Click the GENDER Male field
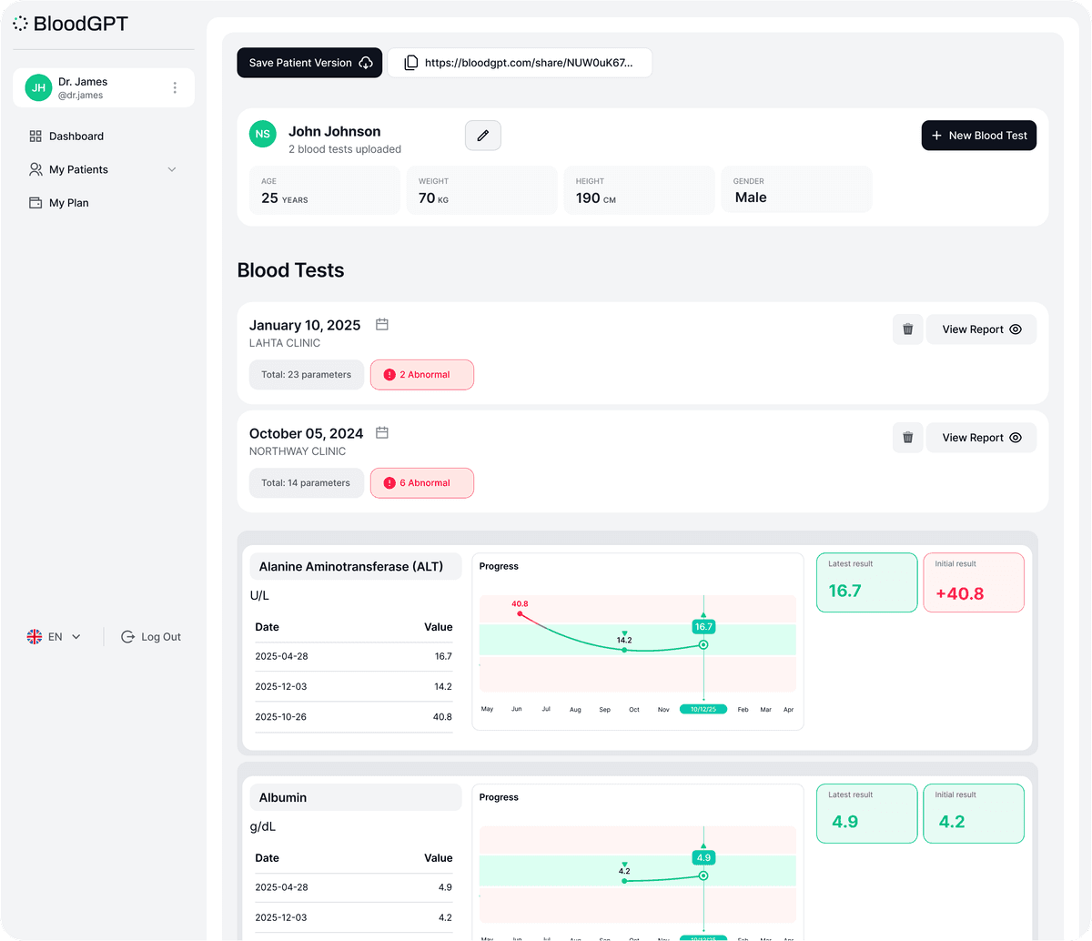Viewport: 1092px width, 941px height. 796,190
